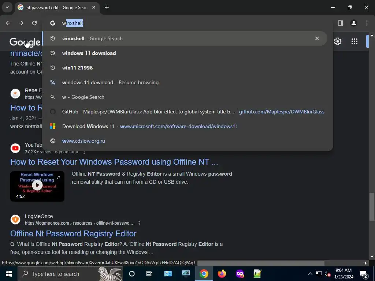Choose the 'winxshell - Google Search' suggestion
Screen dimensions: 375x281
point(185,38)
